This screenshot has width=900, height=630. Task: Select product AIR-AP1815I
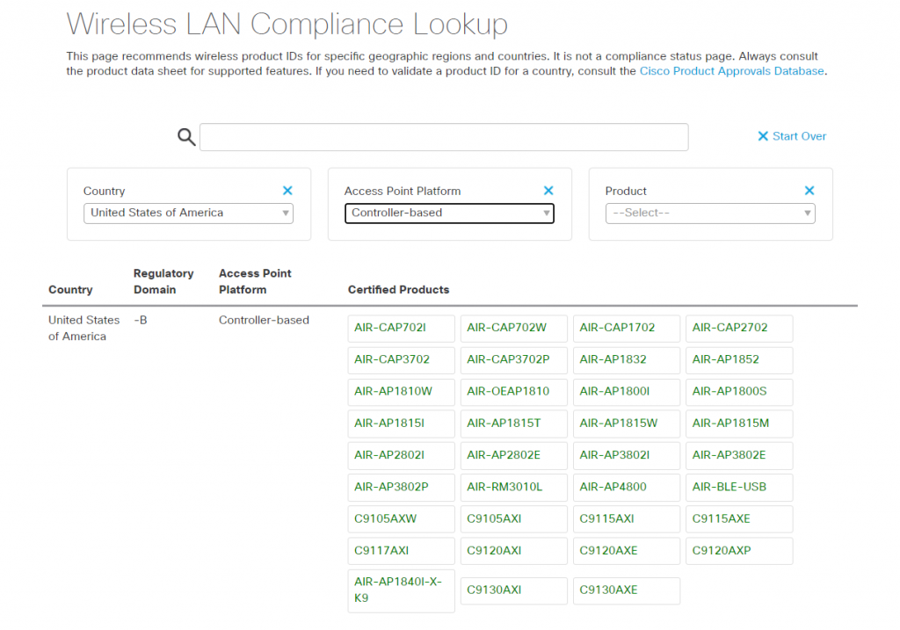coord(401,424)
